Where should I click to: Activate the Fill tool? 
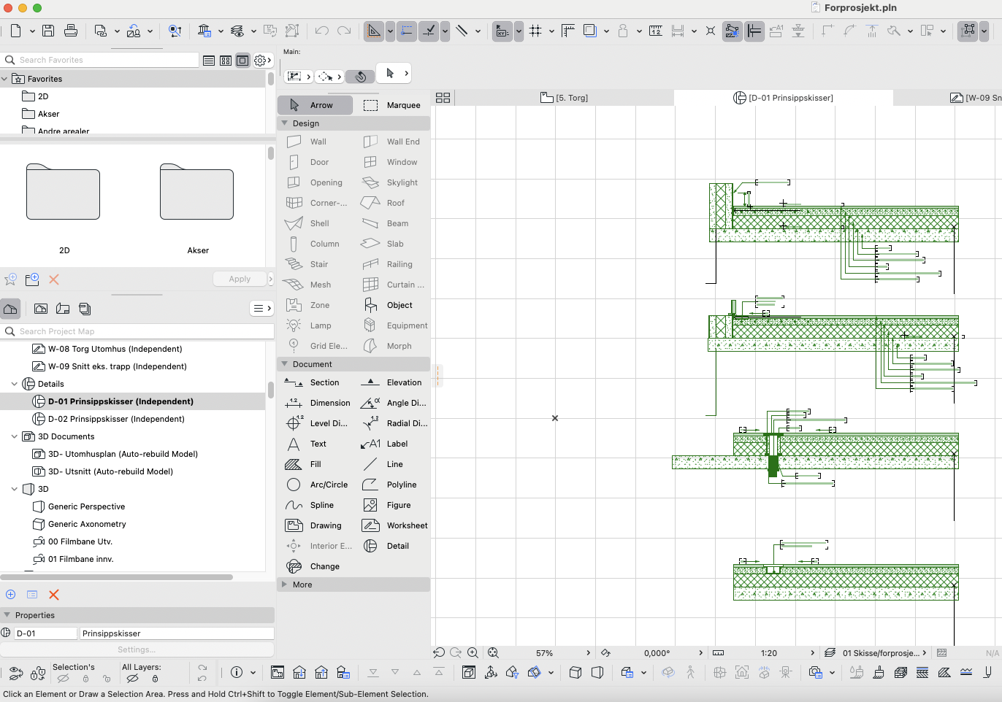pos(315,464)
